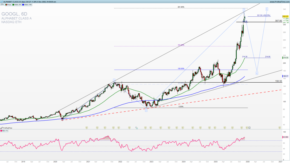Click the Elliott wave 5 label
290x163 pixels.
pos(267,9)
